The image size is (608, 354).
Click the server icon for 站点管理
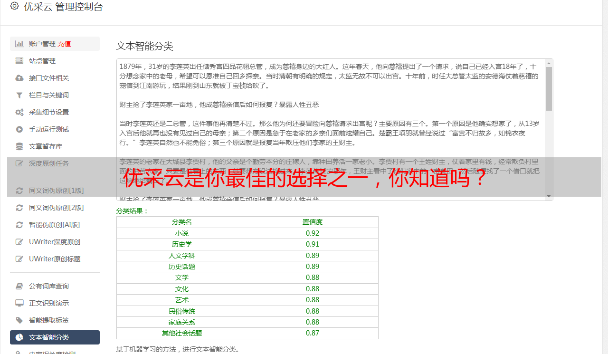(x=19, y=61)
